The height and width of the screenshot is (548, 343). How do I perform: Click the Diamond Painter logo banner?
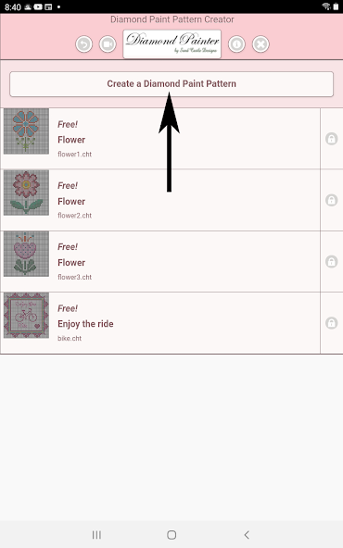172,44
